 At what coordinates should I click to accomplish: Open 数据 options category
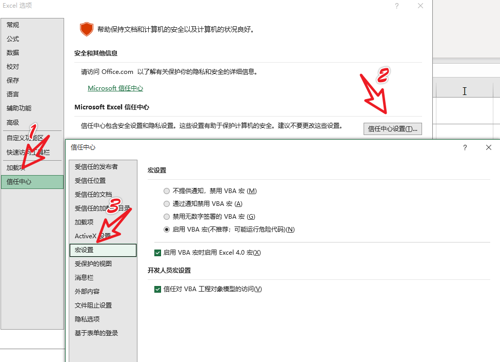[32, 53]
